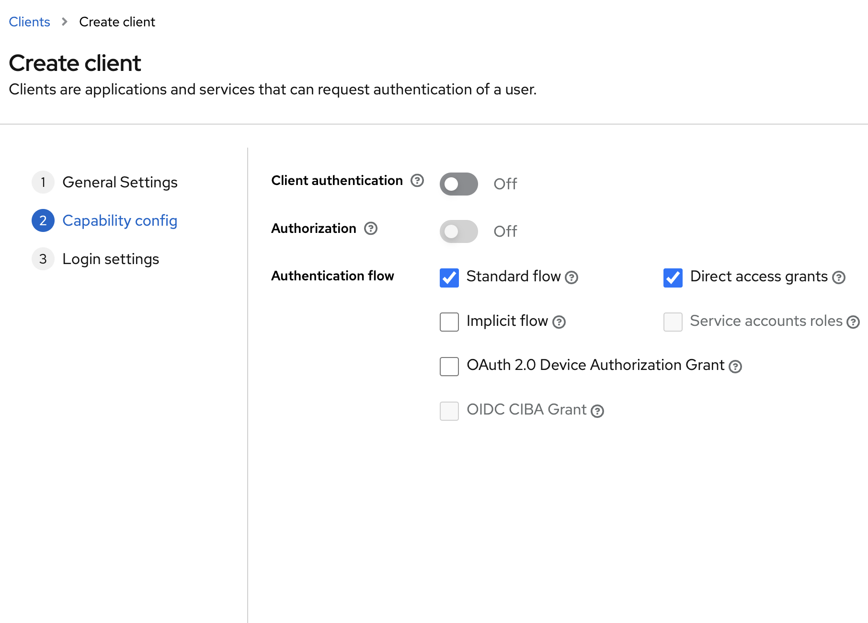Enable the Client authentication toggle

[458, 184]
